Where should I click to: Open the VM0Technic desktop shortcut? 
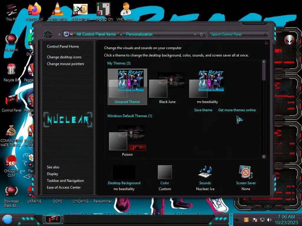click(x=126, y=12)
